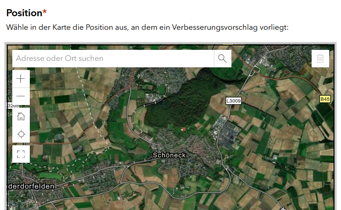Click the B45 road sign marker

(x=325, y=99)
